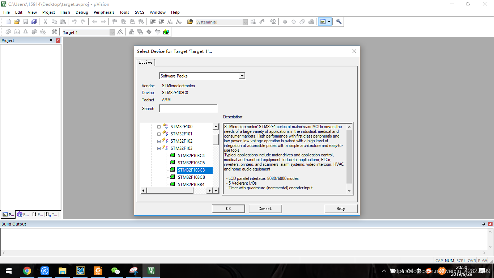Select STM32F103R4 device in tree
This screenshot has height=278, width=494.
pos(191,185)
